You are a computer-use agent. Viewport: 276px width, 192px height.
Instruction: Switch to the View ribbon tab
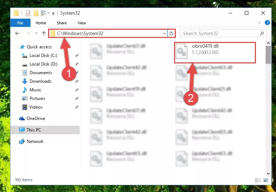[82, 23]
